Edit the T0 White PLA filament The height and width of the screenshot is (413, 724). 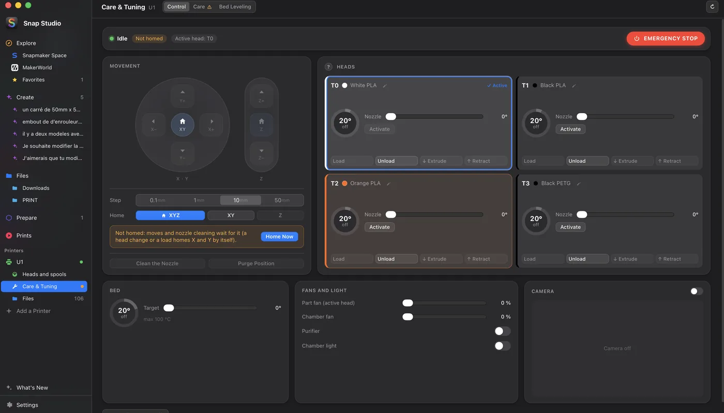coord(385,86)
